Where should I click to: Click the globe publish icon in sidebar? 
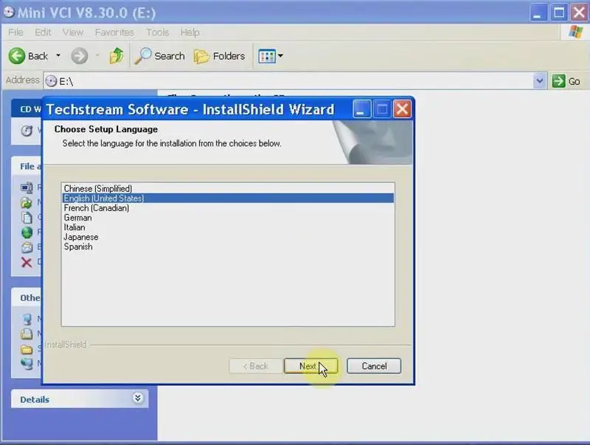[x=27, y=232]
